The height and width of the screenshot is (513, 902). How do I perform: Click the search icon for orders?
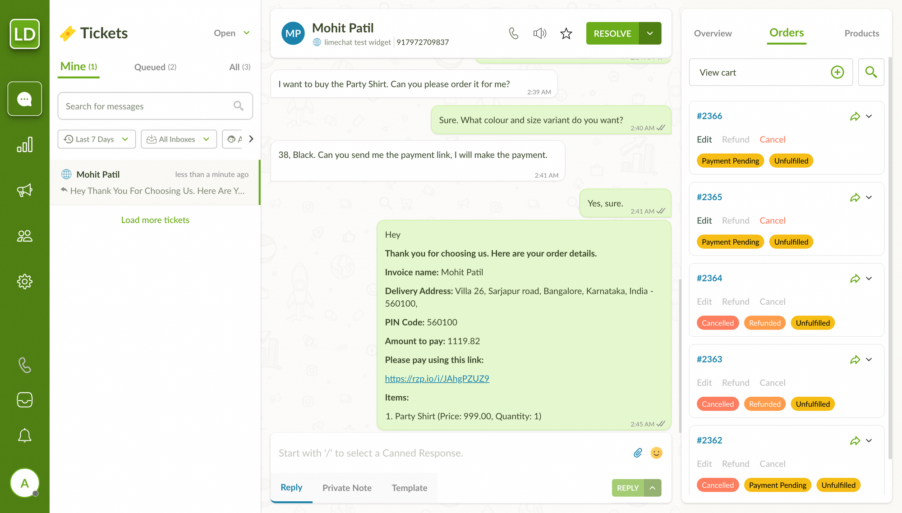pos(871,72)
